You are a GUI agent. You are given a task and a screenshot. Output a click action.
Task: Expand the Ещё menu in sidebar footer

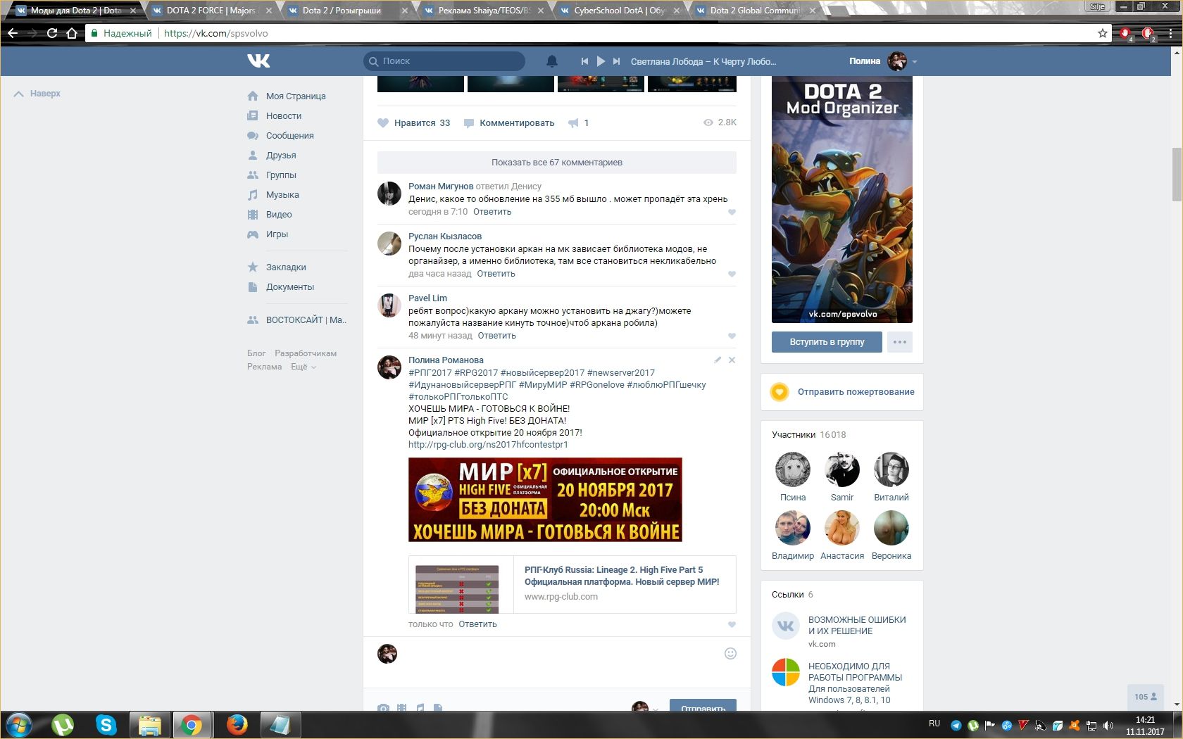[303, 367]
